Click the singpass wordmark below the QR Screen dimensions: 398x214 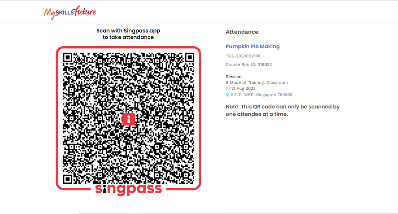(128, 189)
